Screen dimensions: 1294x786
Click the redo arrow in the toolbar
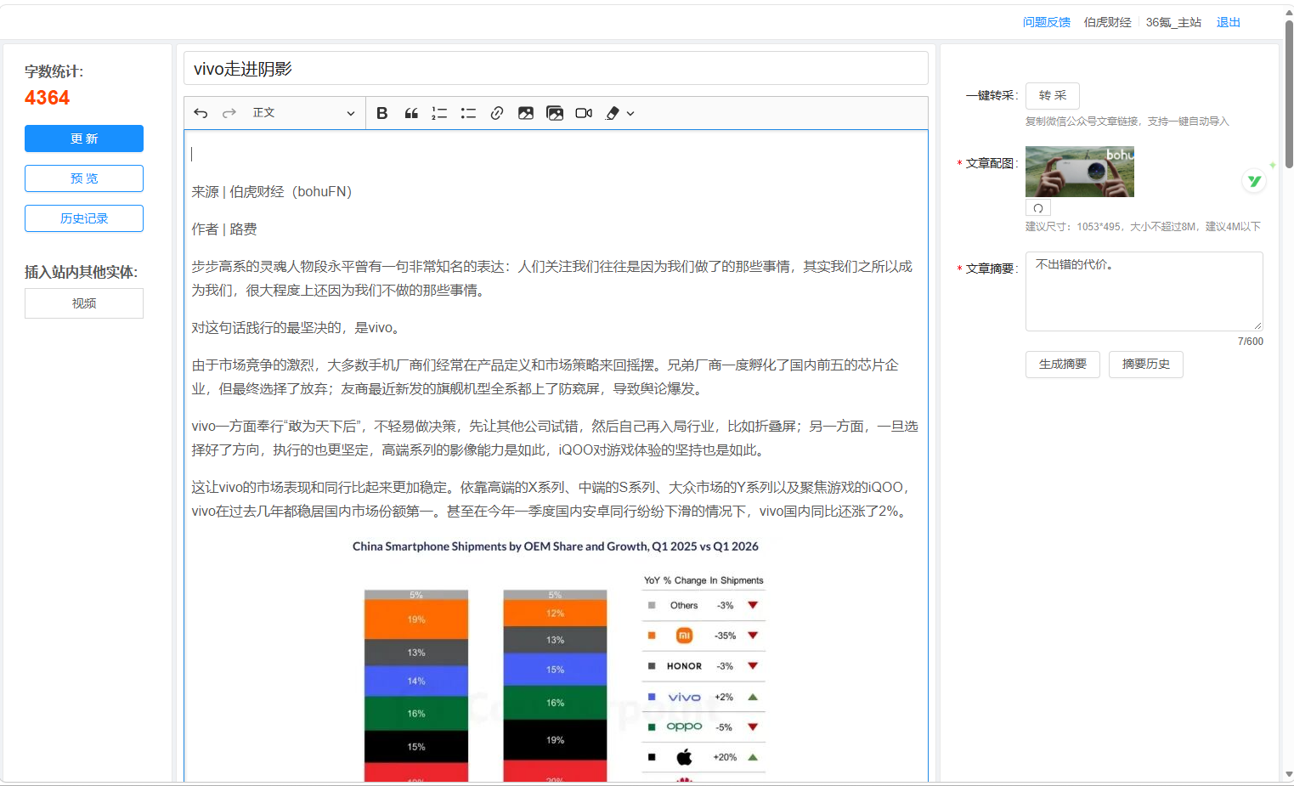229,113
